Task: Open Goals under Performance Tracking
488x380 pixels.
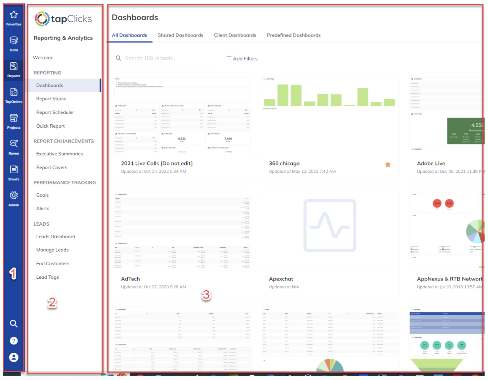Action: coord(42,195)
